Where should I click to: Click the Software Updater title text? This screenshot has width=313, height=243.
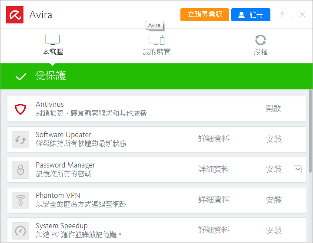point(63,135)
